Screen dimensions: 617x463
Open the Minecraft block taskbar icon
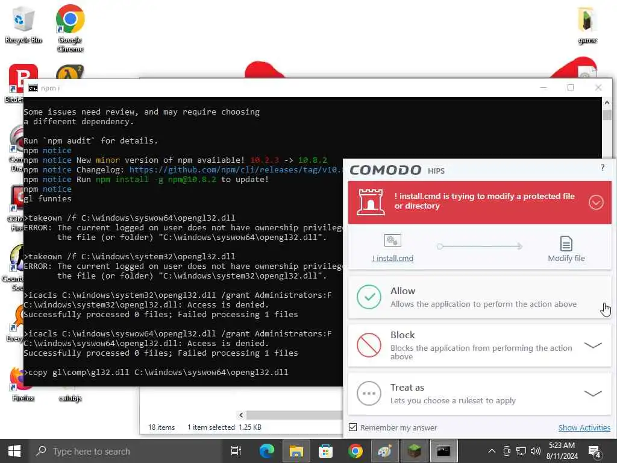[413, 451]
